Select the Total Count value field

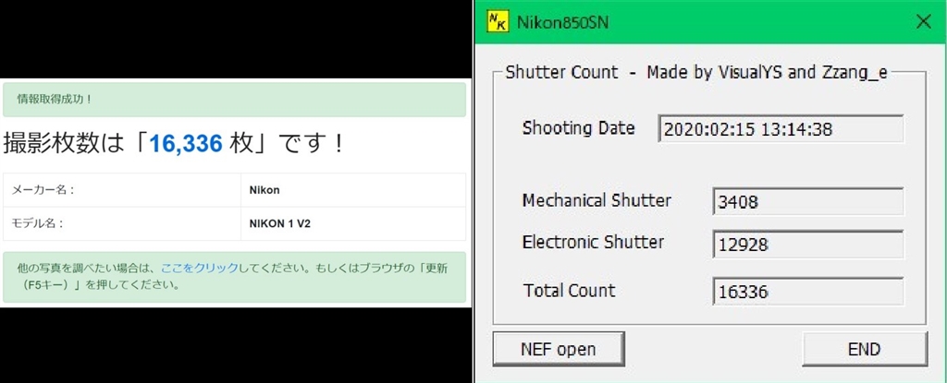point(808,292)
